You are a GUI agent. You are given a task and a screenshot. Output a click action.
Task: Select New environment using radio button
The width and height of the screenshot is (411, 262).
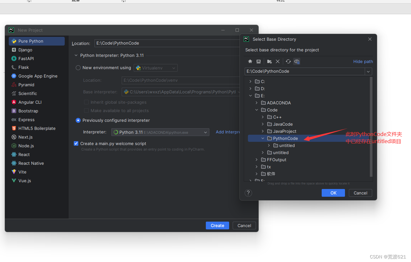tap(78, 68)
